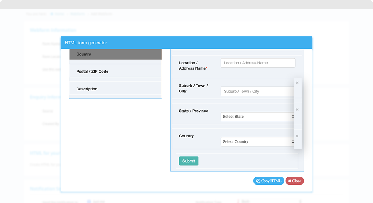The width and height of the screenshot is (373, 203).
Task: Click the Location / Address Name label
Action: coord(193,66)
